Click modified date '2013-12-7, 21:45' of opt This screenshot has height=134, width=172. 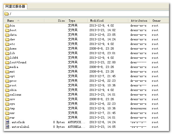(x=102, y=76)
